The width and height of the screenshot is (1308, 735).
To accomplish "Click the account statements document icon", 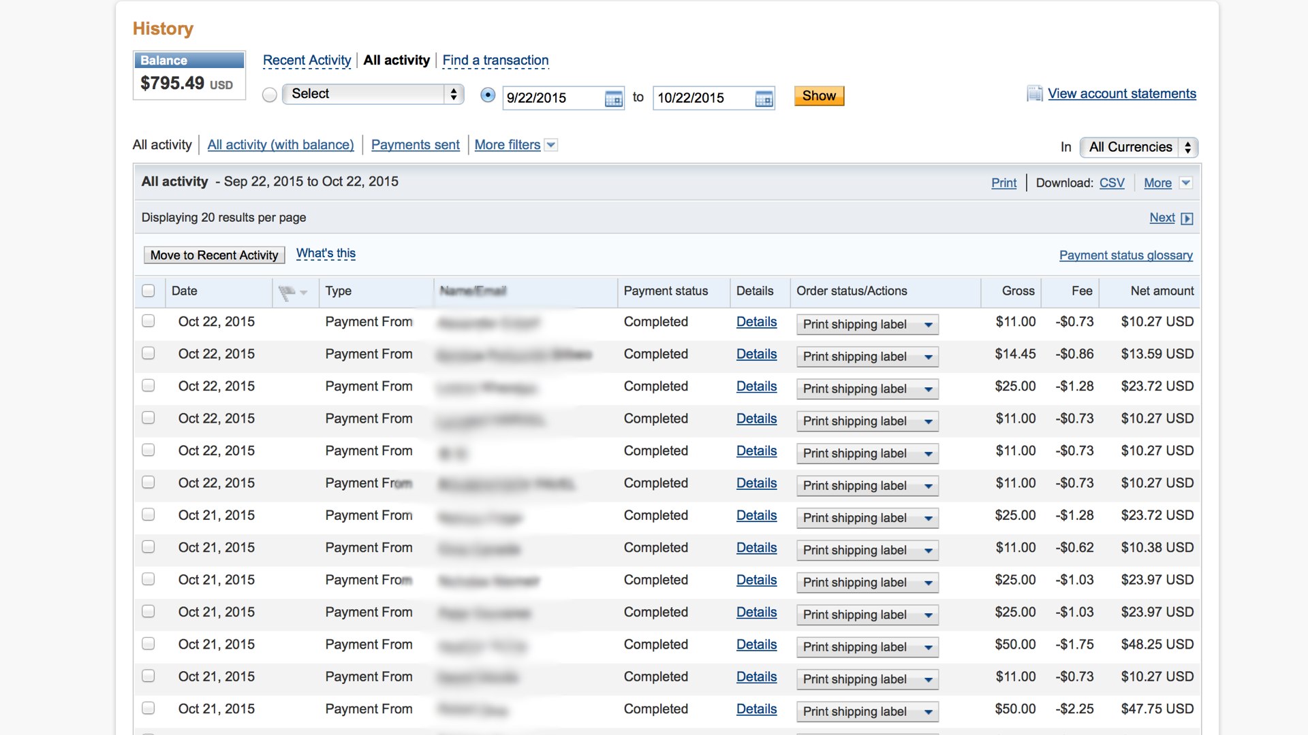I will pyautogui.click(x=1034, y=94).
